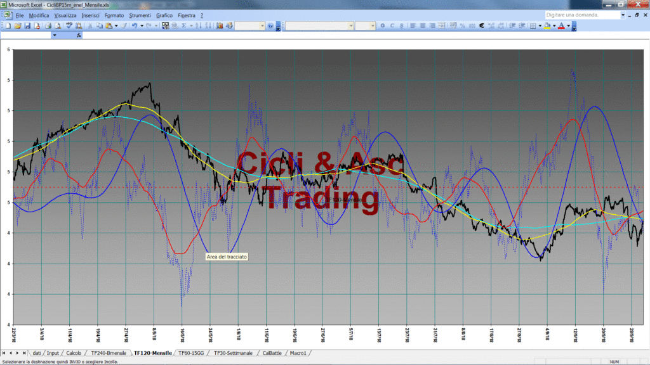Viewport: 650px width, 365px height.
Task: Open the Chart Wizard icon
Action: click(x=219, y=25)
